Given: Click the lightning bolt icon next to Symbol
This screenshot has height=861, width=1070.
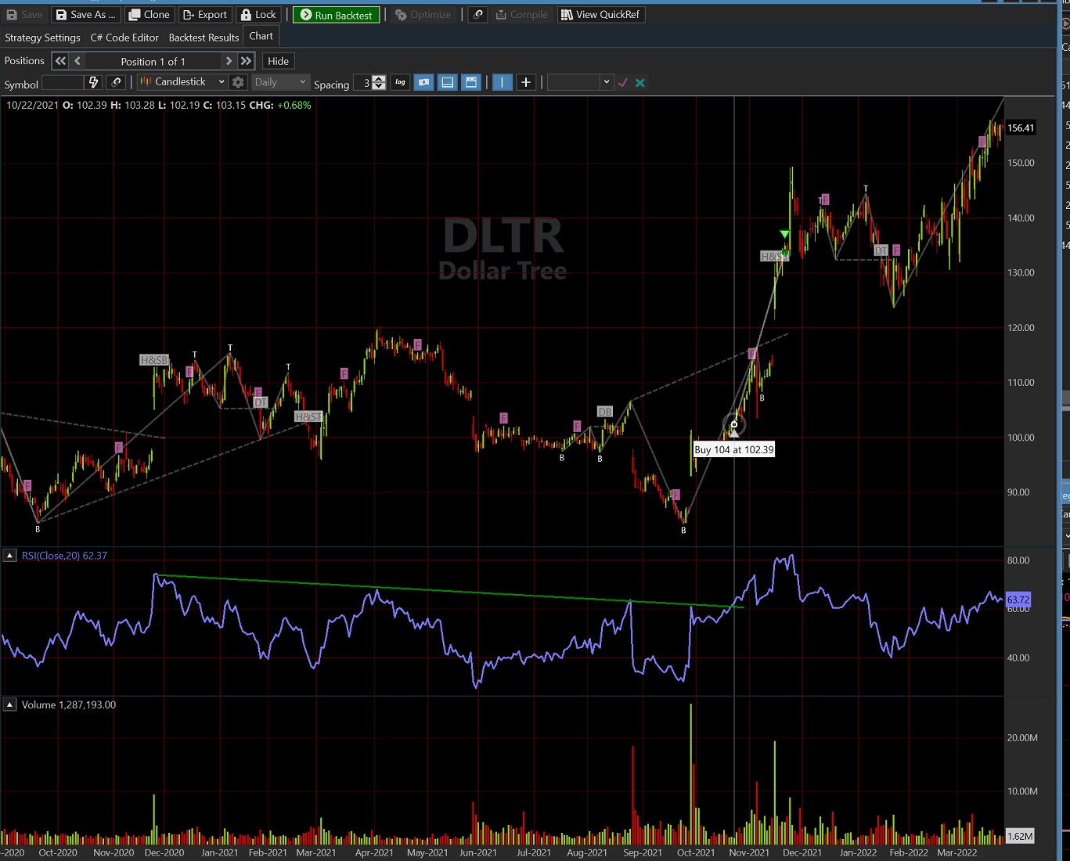Looking at the screenshot, I should (x=94, y=82).
